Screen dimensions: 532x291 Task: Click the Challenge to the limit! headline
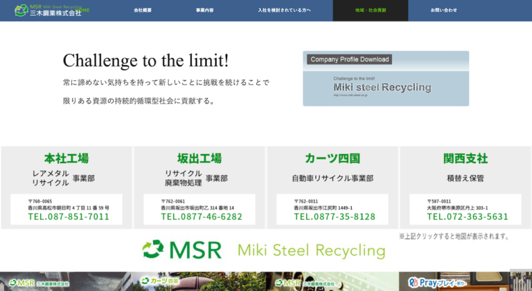click(146, 61)
